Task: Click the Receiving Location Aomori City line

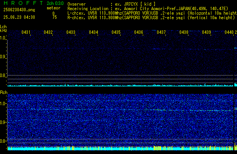Action: (148, 9)
